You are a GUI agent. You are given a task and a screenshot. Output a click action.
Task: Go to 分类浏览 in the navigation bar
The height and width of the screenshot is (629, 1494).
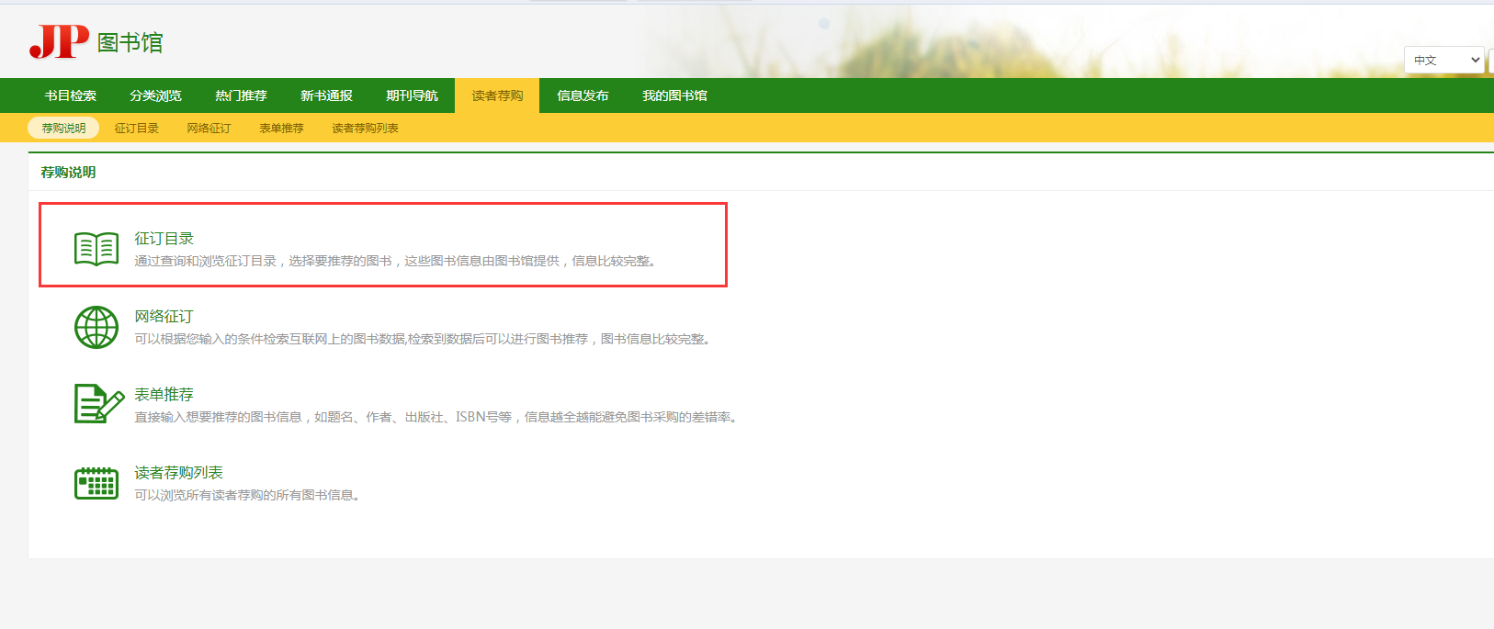pyautogui.click(x=155, y=95)
